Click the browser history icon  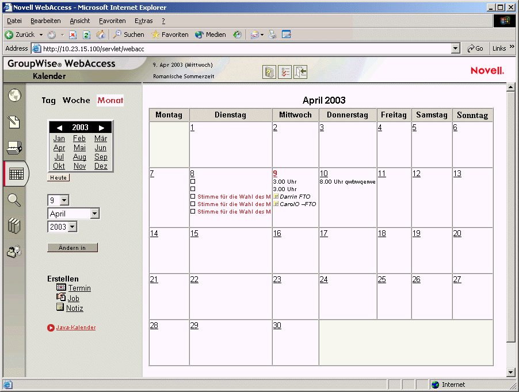coord(237,35)
